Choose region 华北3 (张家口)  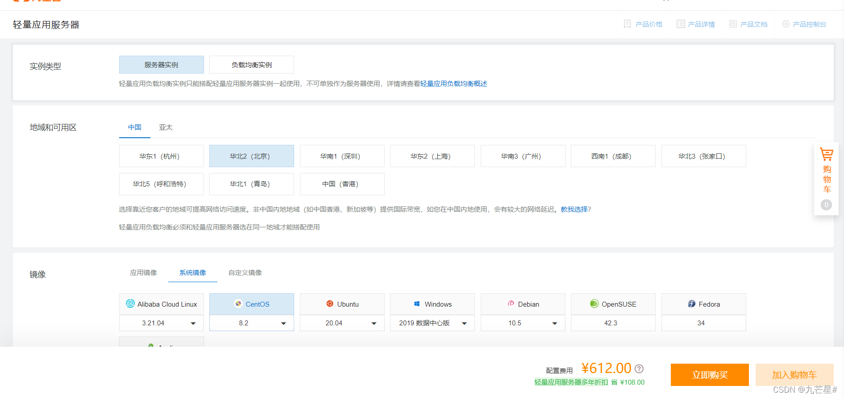pos(704,156)
